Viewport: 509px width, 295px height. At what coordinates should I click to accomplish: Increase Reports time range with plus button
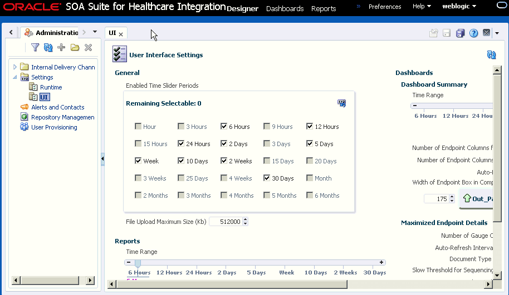tap(381, 262)
